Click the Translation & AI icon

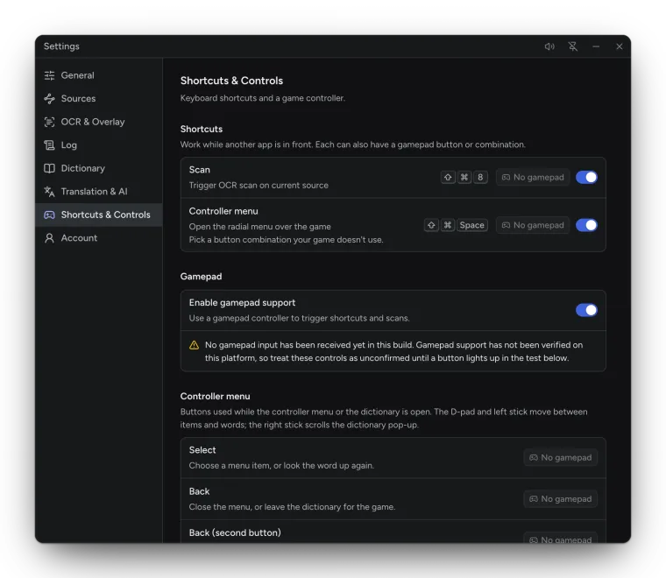49,192
